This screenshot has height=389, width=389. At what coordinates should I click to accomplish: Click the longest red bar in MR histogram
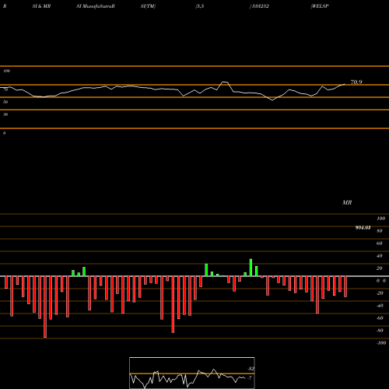click(x=45, y=307)
